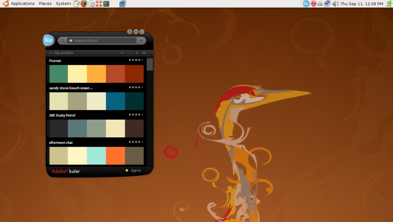Click the afternoon chai star rating
The image size is (393, 222).
pos(136,142)
